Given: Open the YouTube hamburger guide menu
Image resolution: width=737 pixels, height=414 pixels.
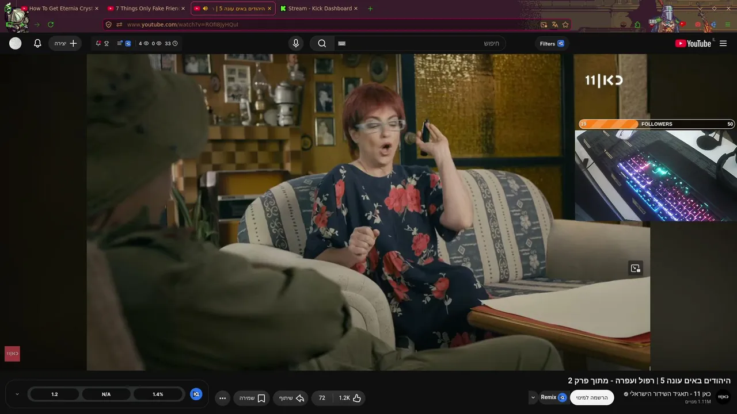Looking at the screenshot, I should (723, 43).
